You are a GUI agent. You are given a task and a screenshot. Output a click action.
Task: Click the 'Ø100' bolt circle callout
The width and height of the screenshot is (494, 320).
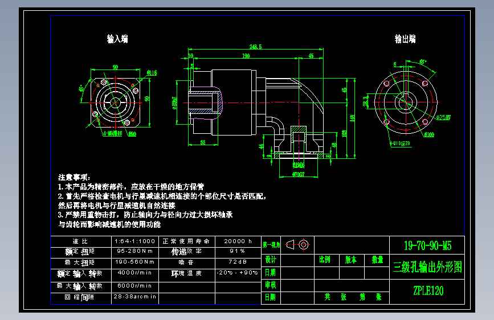pyautogui.click(x=429, y=135)
